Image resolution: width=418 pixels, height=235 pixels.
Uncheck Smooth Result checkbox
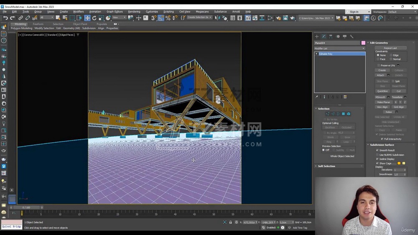377,150
